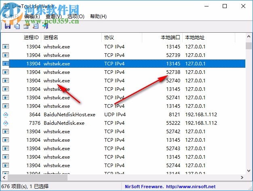253x191 pixels.
Task: Click local port 52741 cell
Action: point(173,98)
